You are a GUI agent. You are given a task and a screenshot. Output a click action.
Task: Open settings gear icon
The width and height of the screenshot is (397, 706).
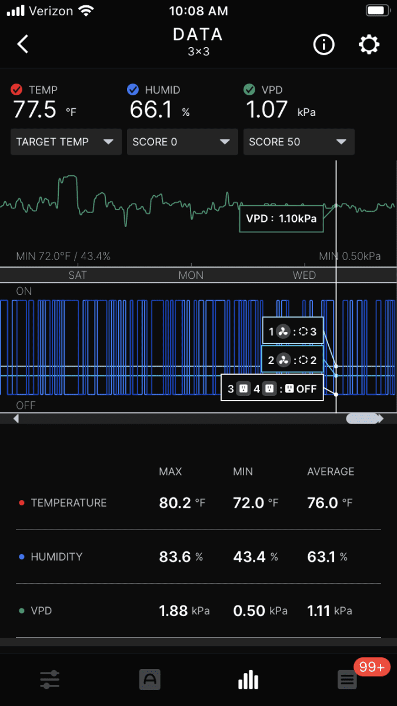(x=369, y=45)
